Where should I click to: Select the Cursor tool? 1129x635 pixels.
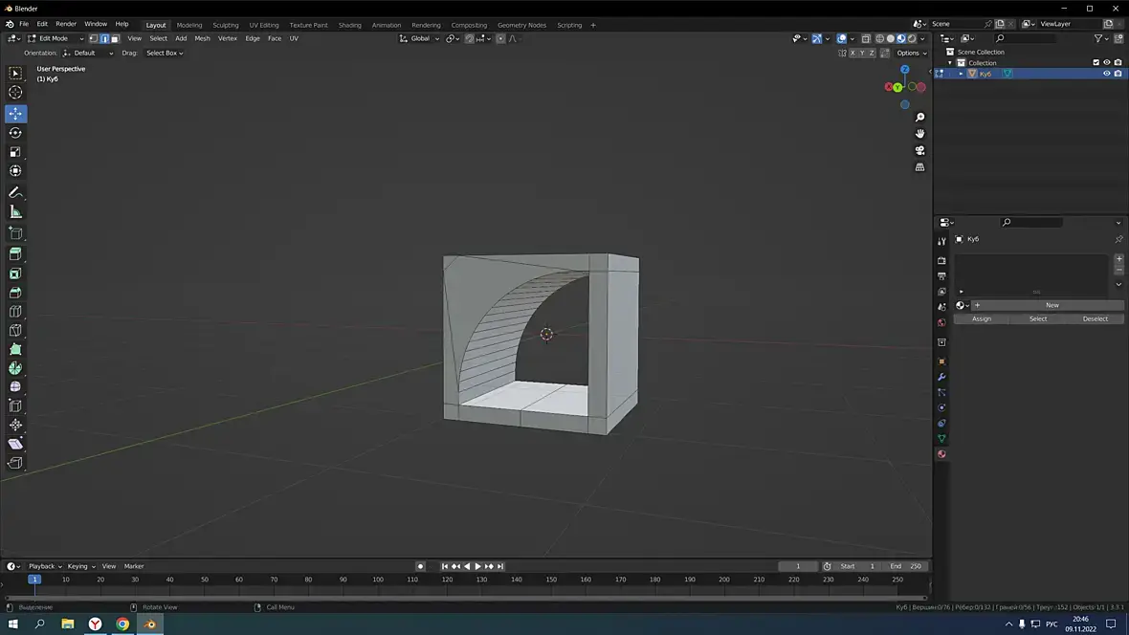click(x=15, y=93)
